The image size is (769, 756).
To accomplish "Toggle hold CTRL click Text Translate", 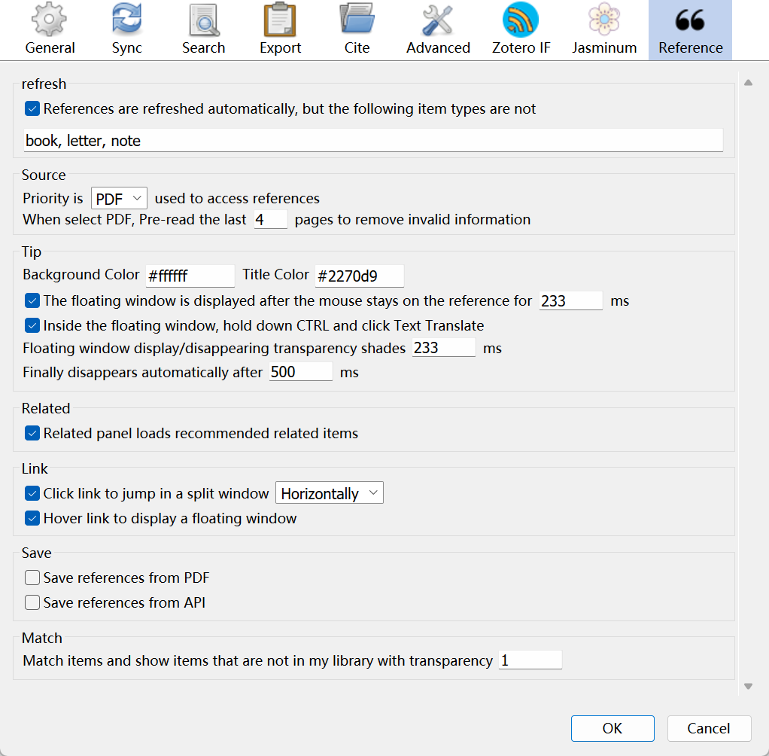I will coord(32,325).
